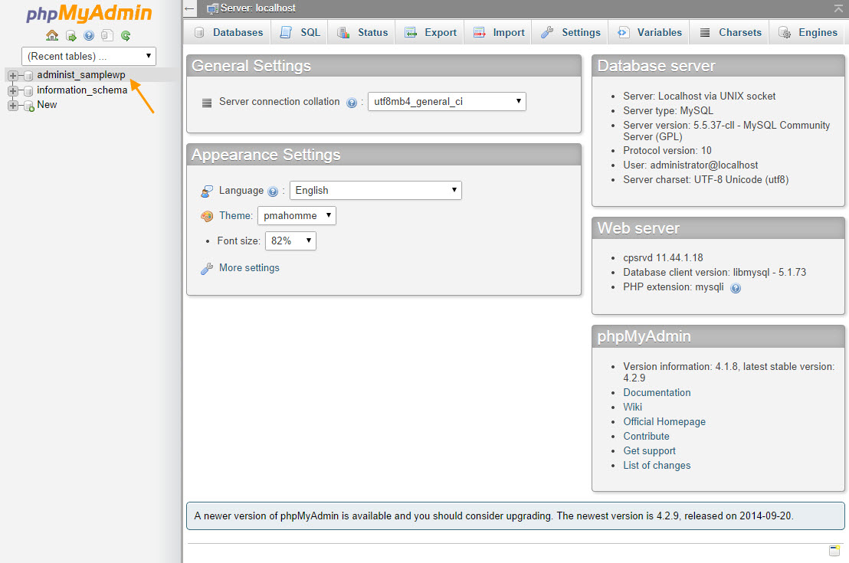Go to the Settings tab
849x563 pixels.
pyautogui.click(x=570, y=32)
